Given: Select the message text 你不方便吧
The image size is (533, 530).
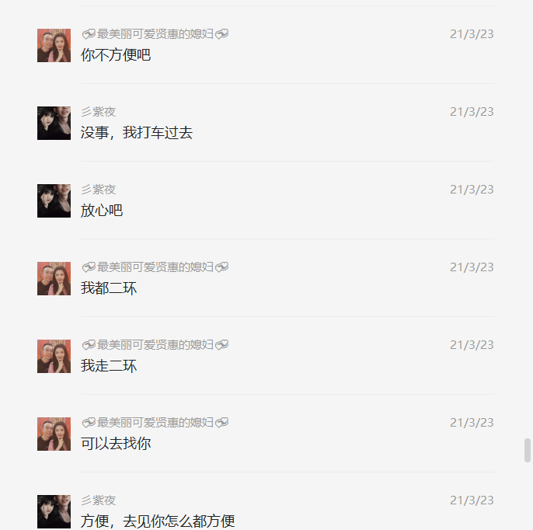Looking at the screenshot, I should 116,55.
